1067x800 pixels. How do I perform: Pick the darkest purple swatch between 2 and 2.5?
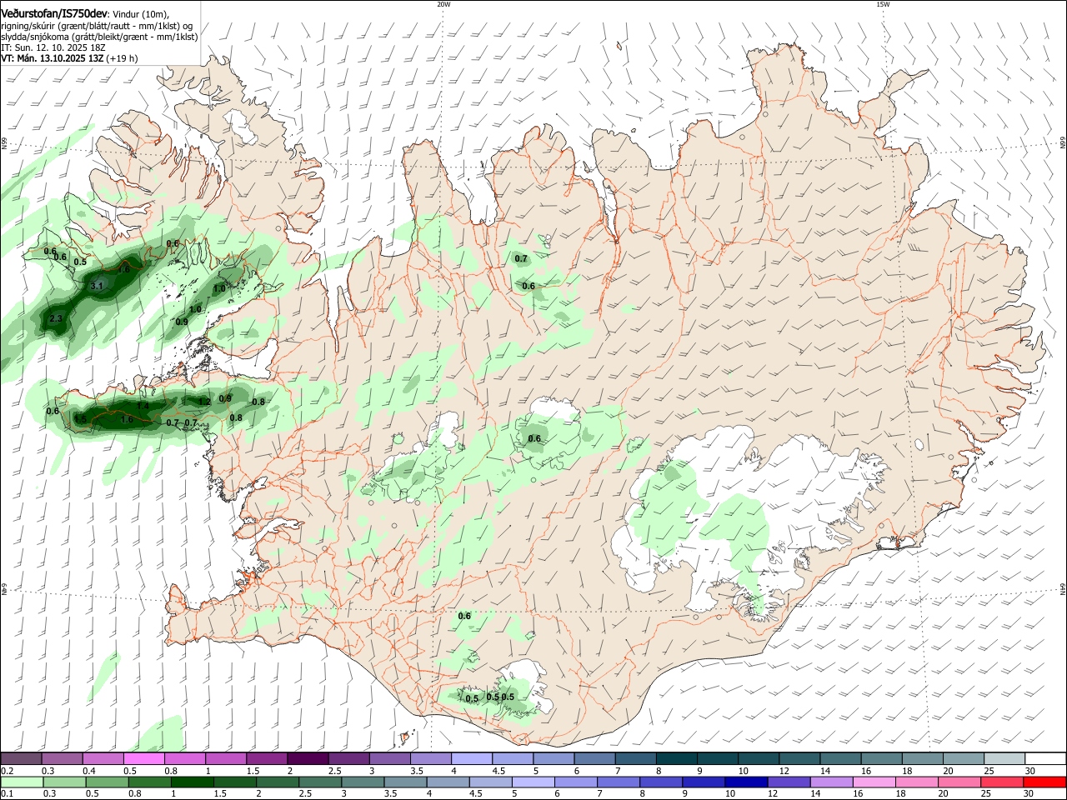coord(308,758)
